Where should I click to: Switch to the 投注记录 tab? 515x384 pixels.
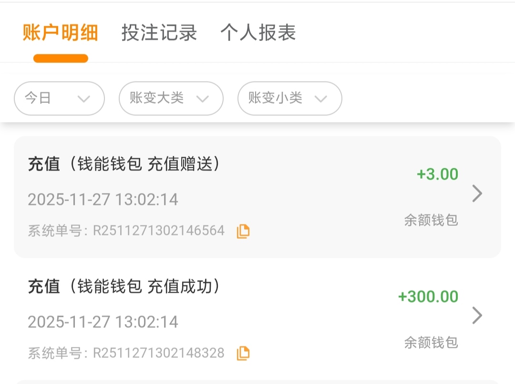159,33
